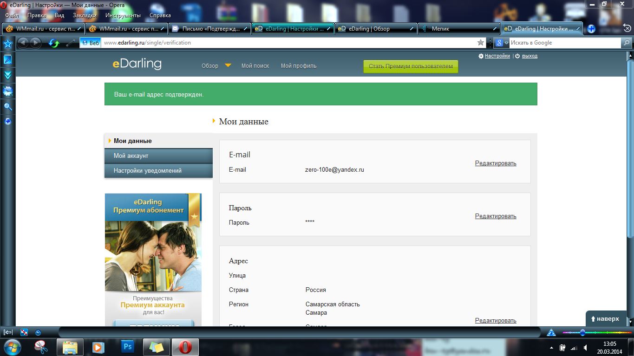Click the Google search magnifier button
This screenshot has height=356, width=634.
(x=627, y=43)
